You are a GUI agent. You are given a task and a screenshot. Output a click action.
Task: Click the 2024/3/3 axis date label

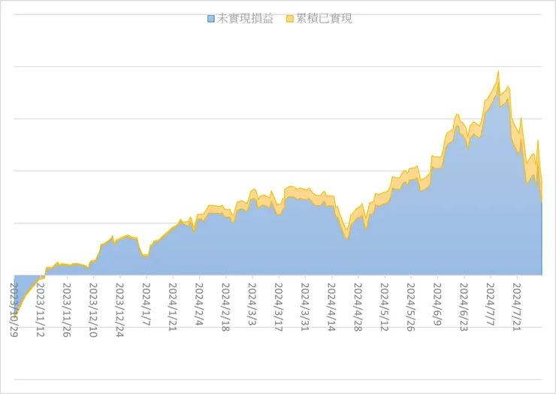click(x=252, y=305)
